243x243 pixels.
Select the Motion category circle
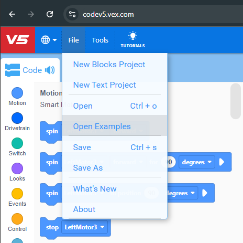(17, 93)
